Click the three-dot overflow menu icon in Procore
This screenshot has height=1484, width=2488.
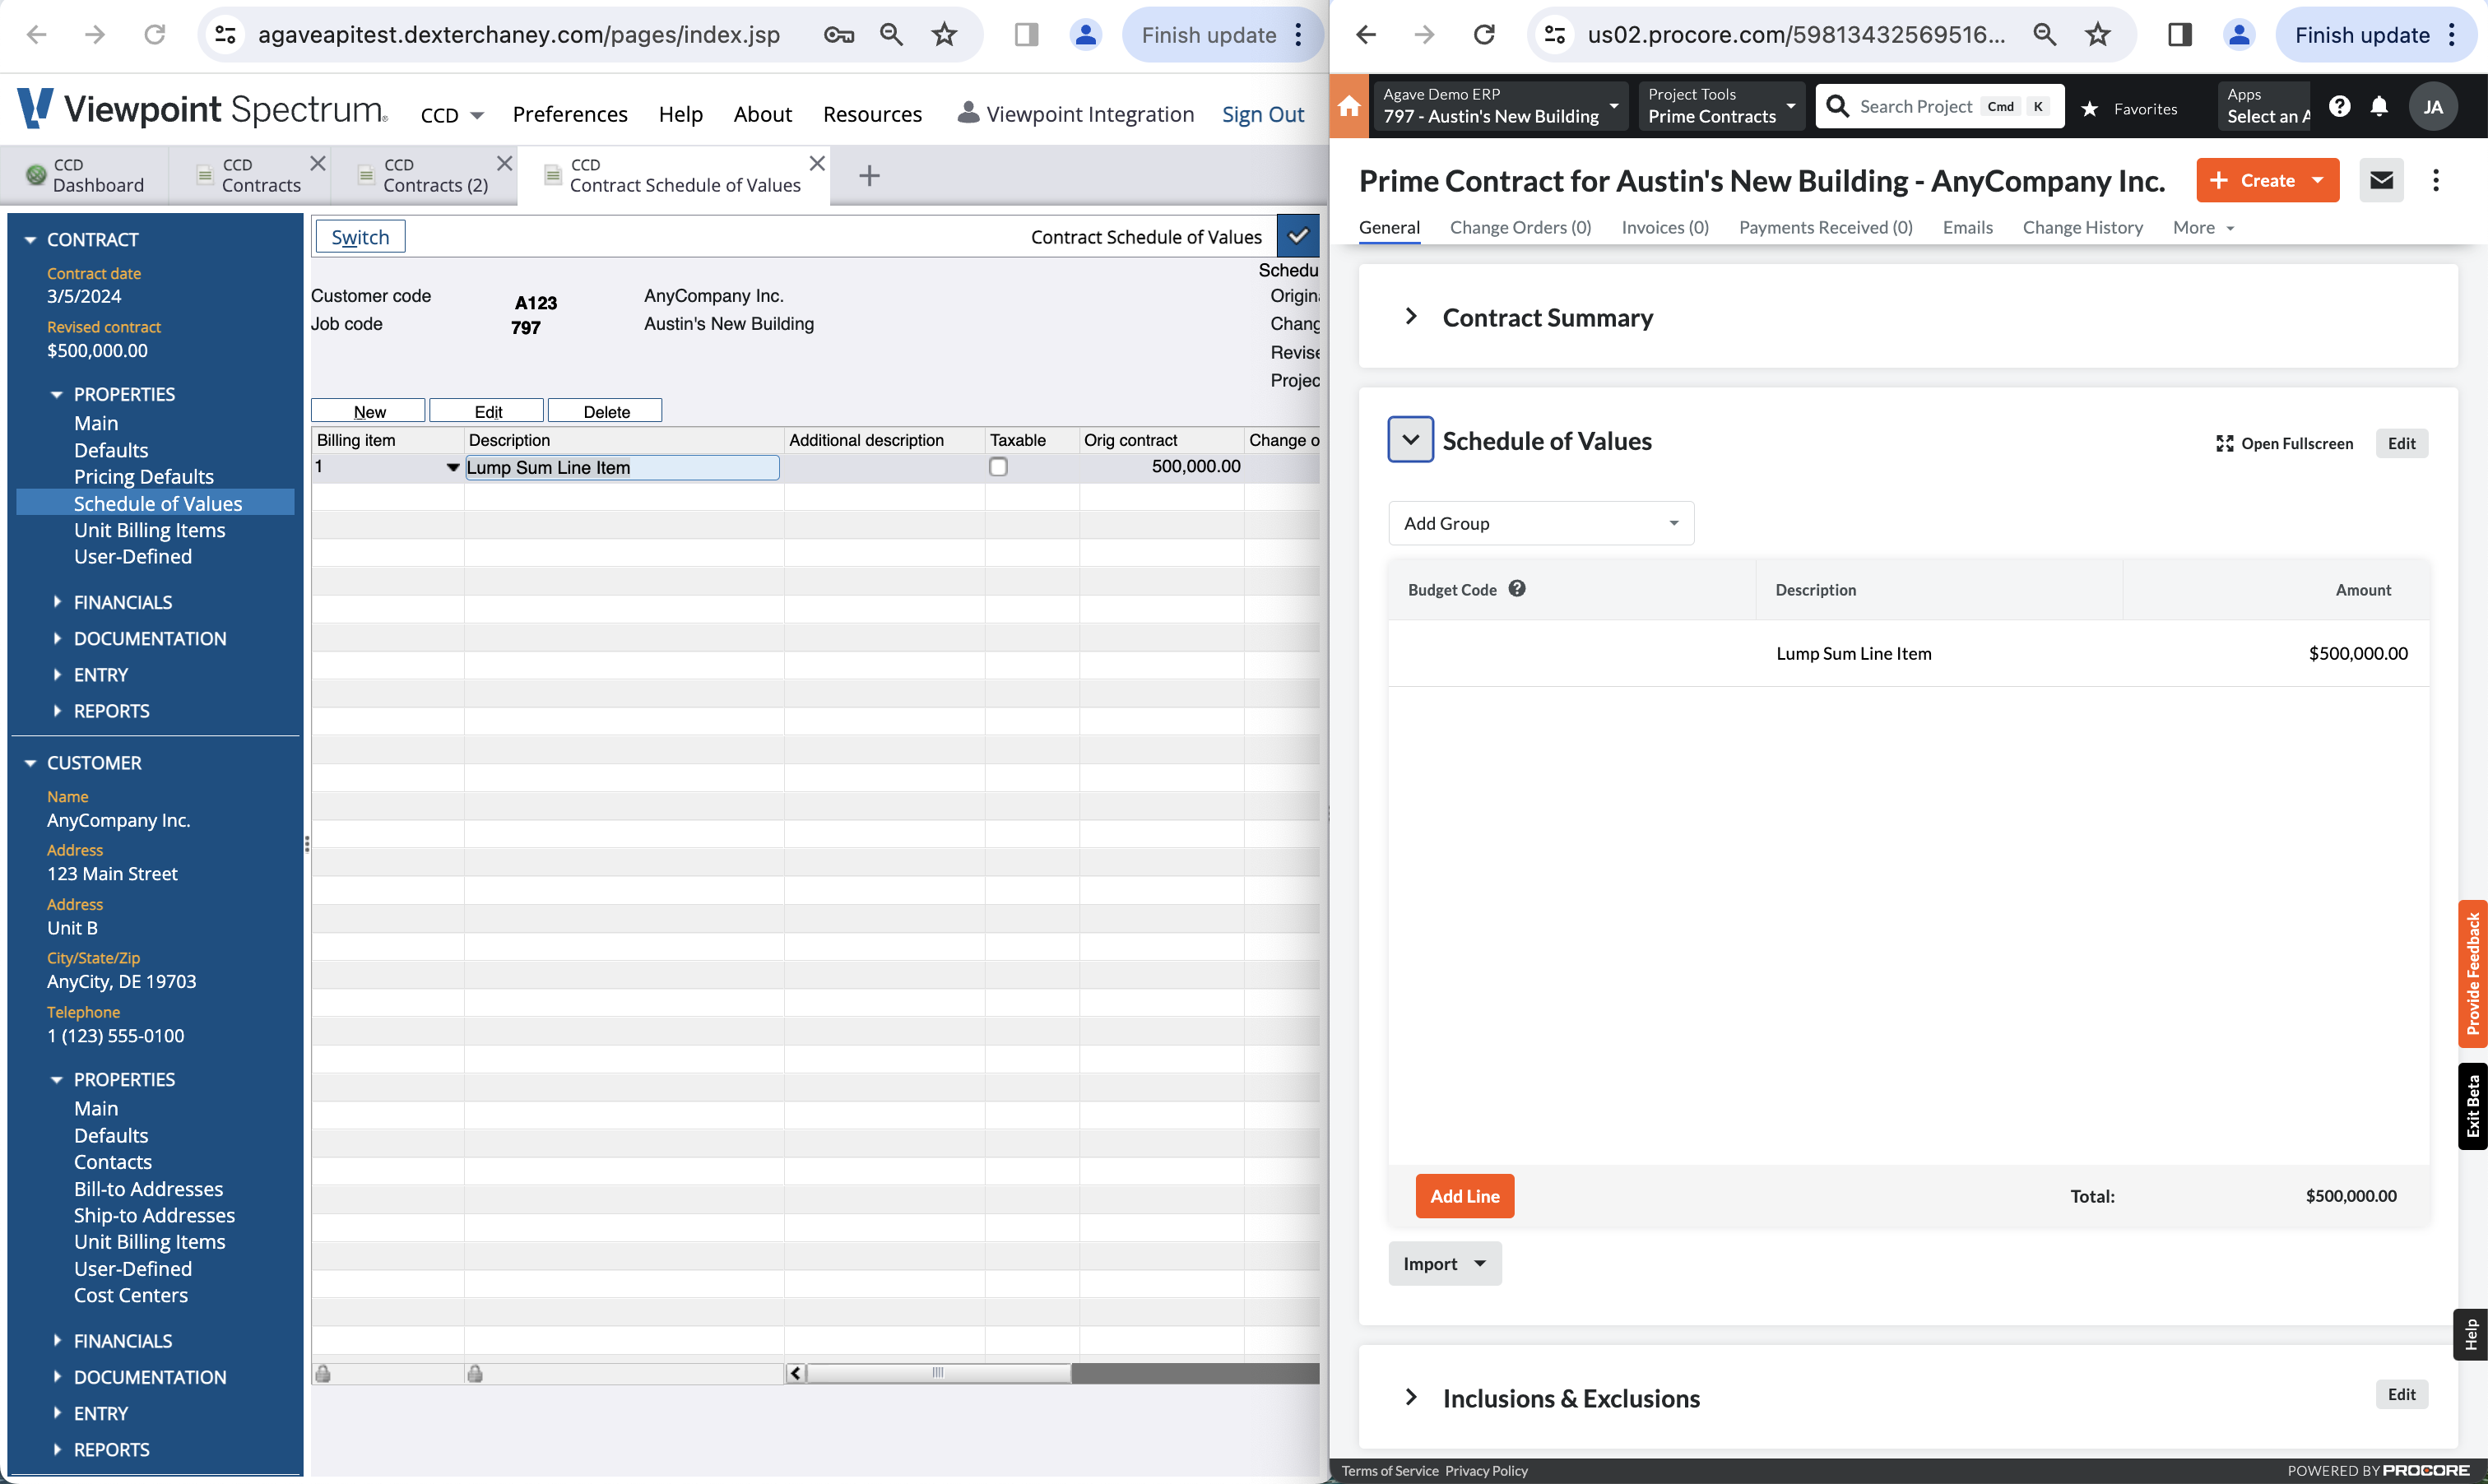coord(2435,180)
